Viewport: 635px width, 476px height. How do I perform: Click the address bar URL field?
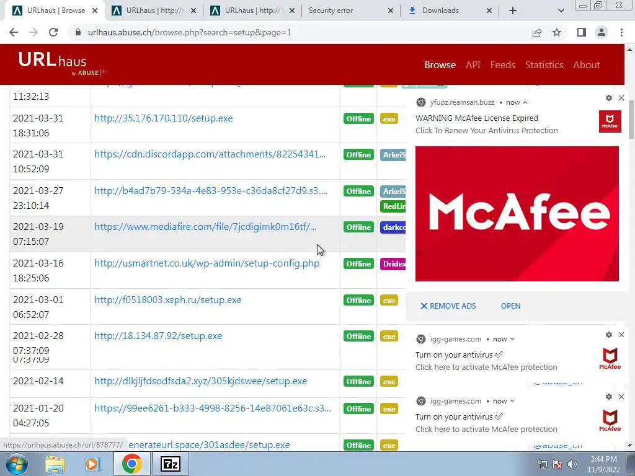tap(300, 32)
